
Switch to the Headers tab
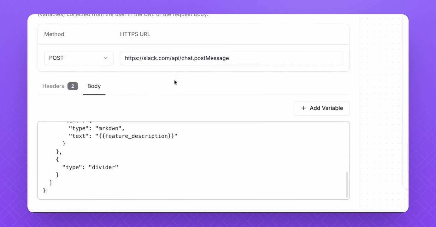point(53,86)
